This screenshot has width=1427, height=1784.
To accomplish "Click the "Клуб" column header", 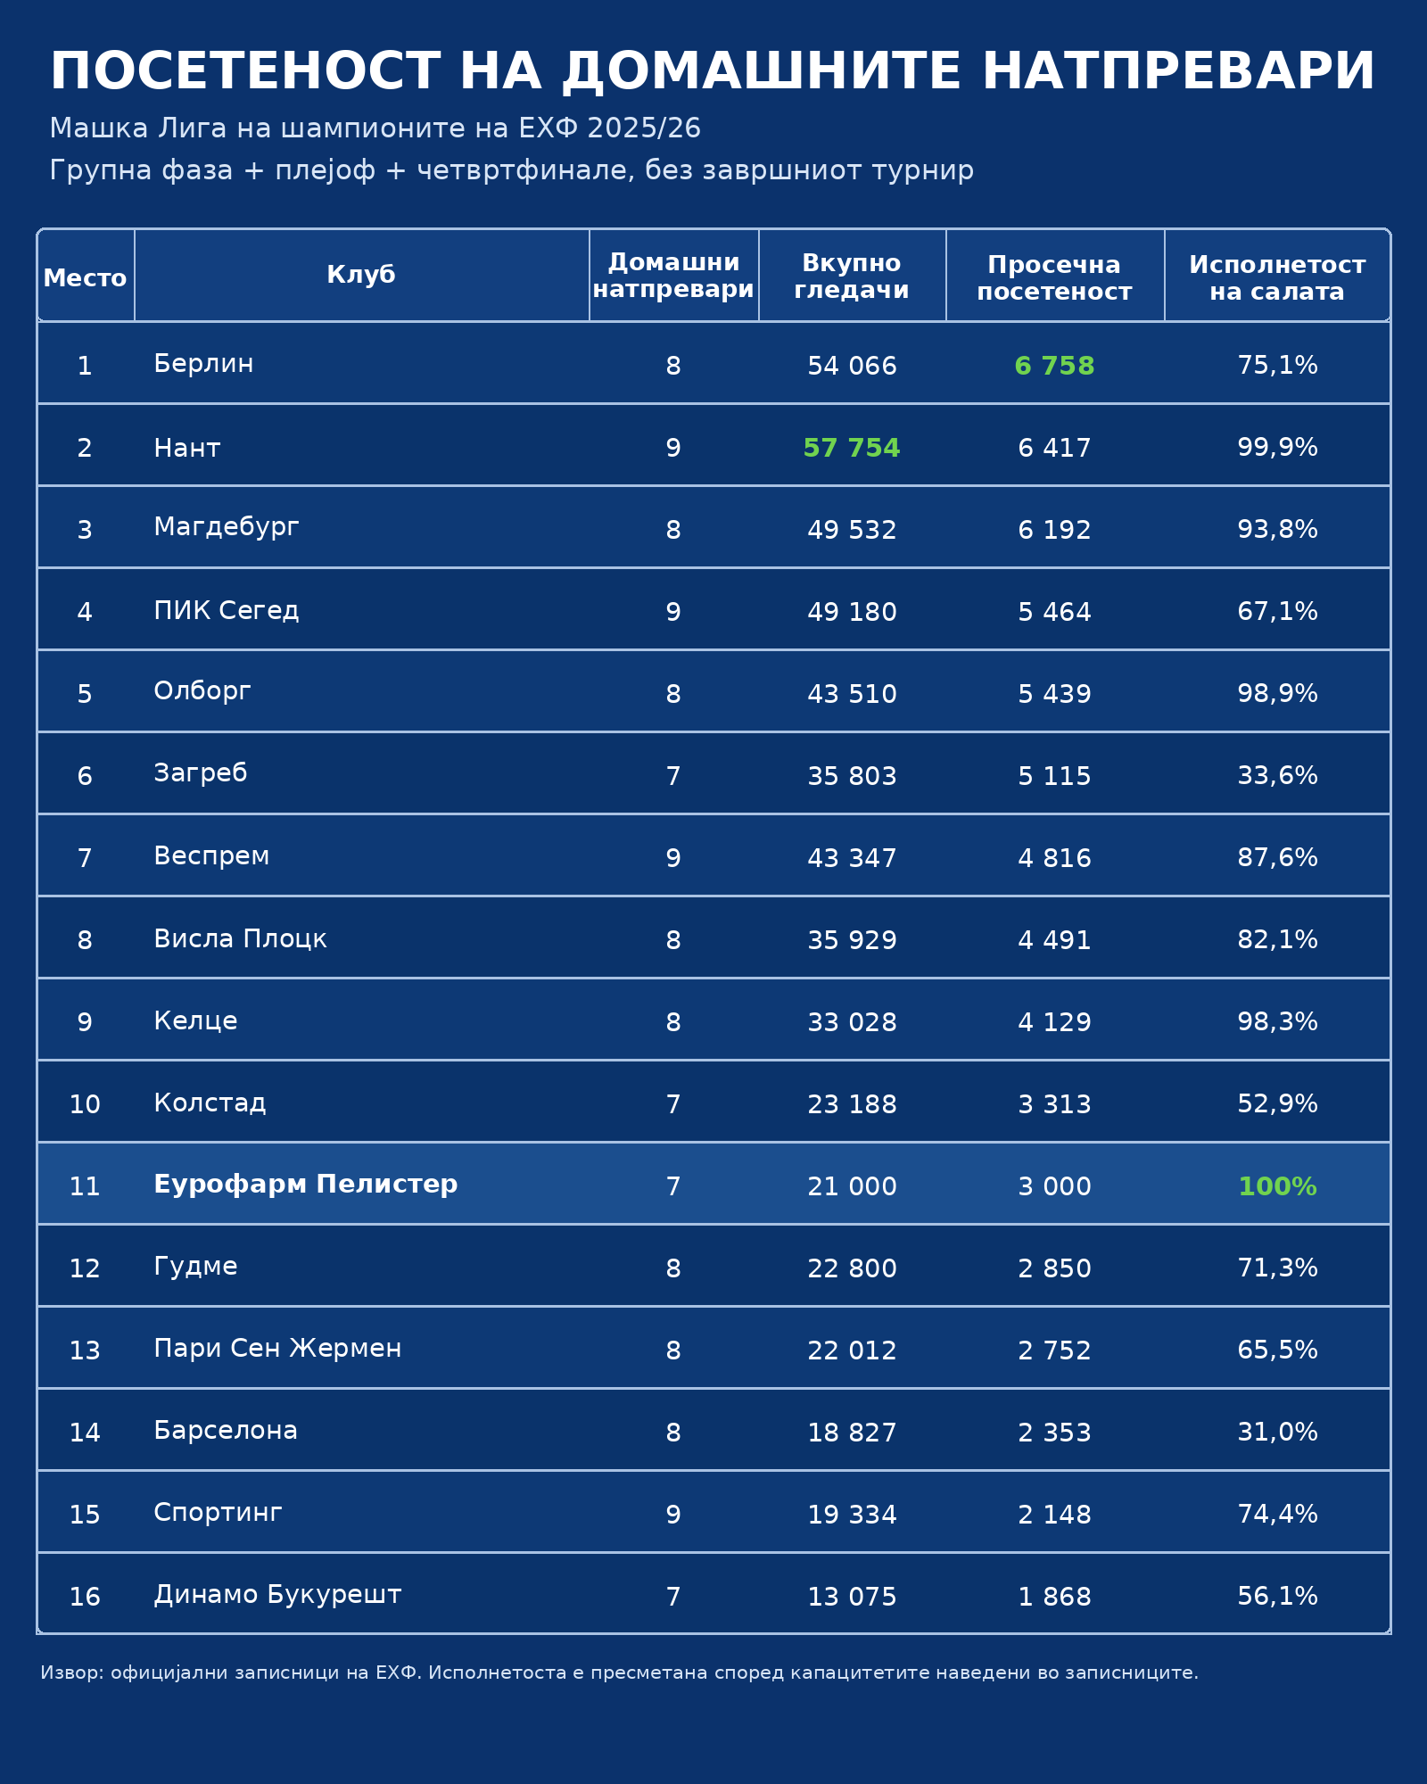I will pos(361,275).
